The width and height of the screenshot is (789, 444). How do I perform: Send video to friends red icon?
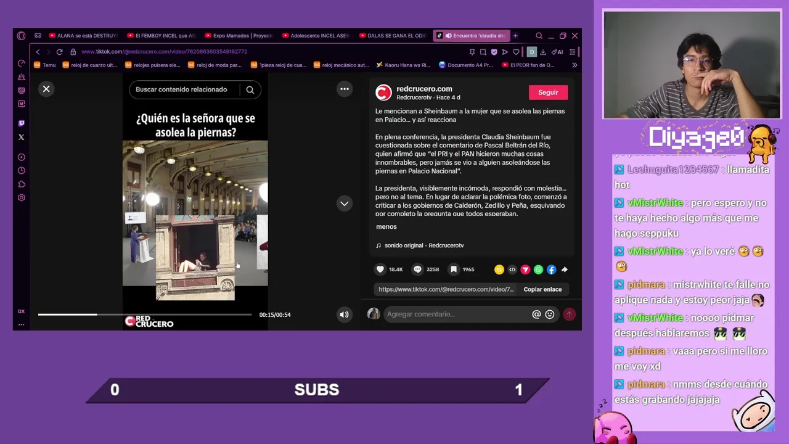(525, 269)
